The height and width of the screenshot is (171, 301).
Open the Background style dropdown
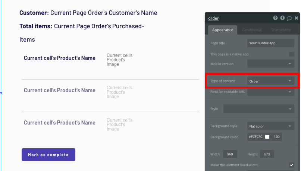coord(271,126)
